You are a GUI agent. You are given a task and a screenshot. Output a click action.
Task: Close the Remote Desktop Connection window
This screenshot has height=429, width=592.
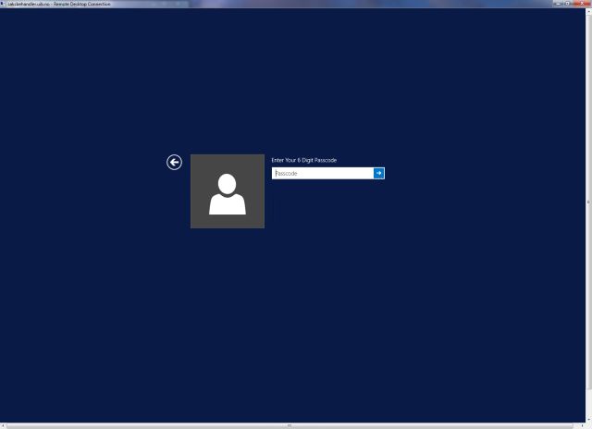(x=580, y=3)
